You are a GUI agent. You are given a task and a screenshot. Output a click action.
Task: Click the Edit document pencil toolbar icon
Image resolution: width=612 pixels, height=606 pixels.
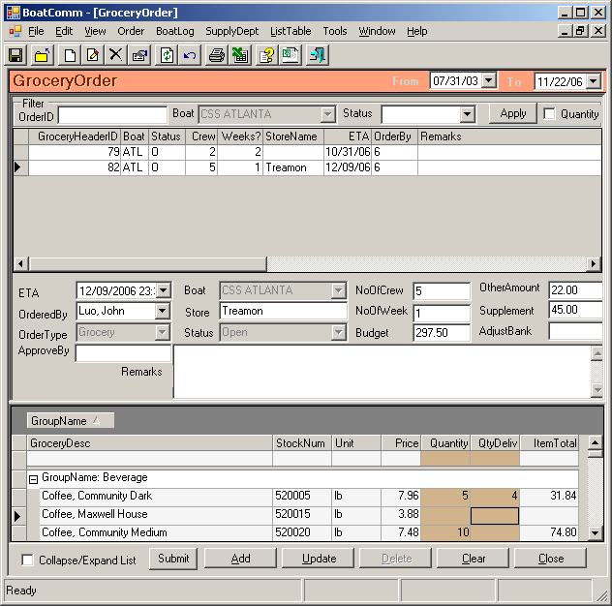tap(93, 55)
